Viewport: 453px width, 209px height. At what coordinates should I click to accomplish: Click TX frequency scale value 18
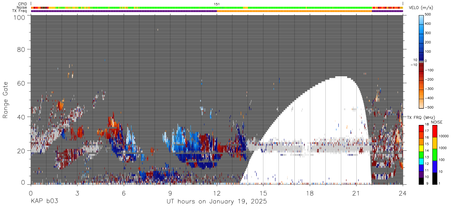pos(428,125)
